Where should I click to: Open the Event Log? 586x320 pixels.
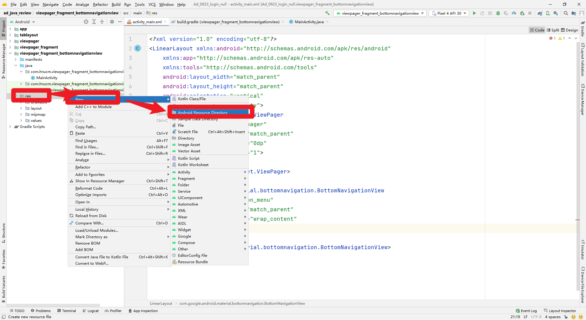526,311
